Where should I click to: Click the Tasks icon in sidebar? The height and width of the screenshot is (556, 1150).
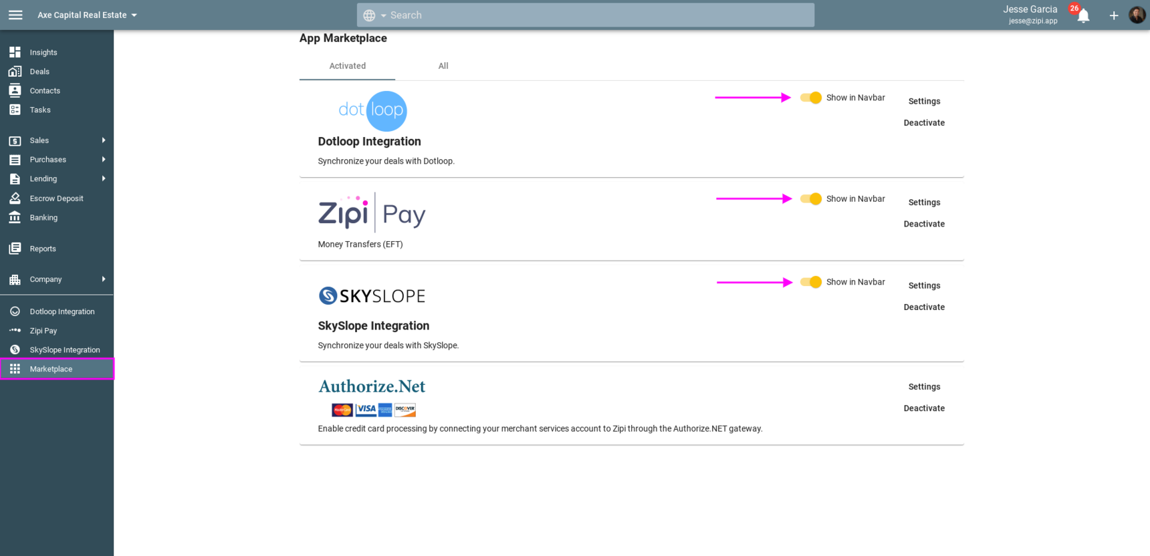15,110
